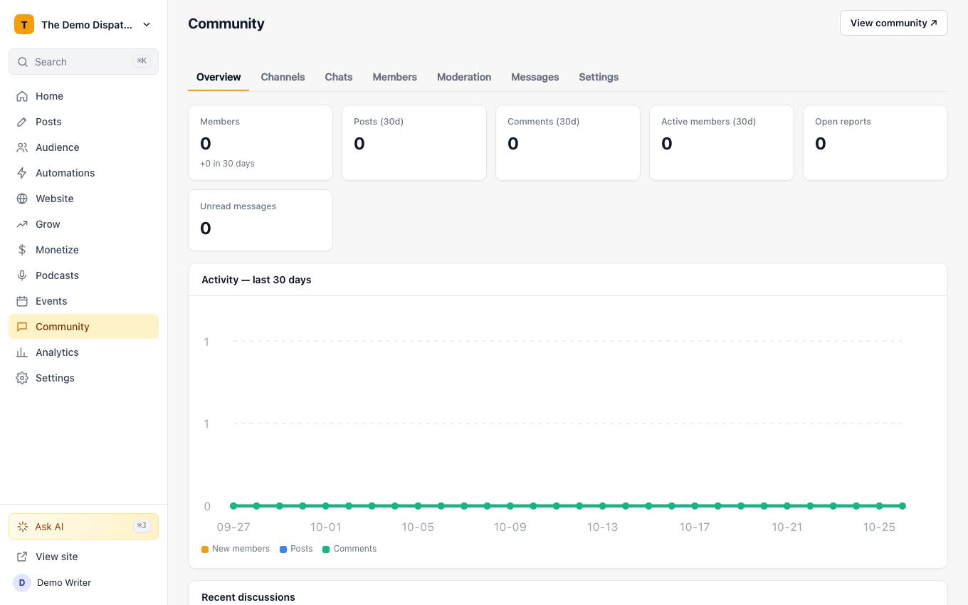The height and width of the screenshot is (605, 968).
Task: Toggle New members series in chart legend
Action: pos(236,549)
